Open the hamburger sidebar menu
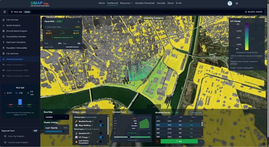The width and height of the screenshot is (269, 147). click(x=5, y=12)
